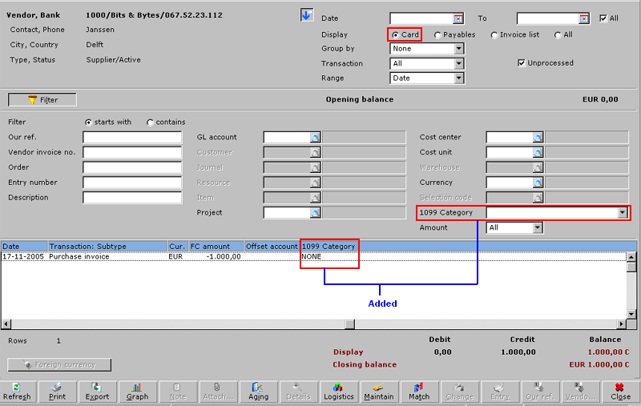The width and height of the screenshot is (641, 406).
Task: Open the Group by dropdown
Action: [x=458, y=49]
